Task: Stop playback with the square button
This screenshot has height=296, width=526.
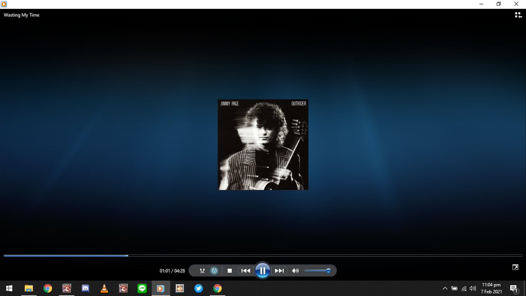Action: 229,271
